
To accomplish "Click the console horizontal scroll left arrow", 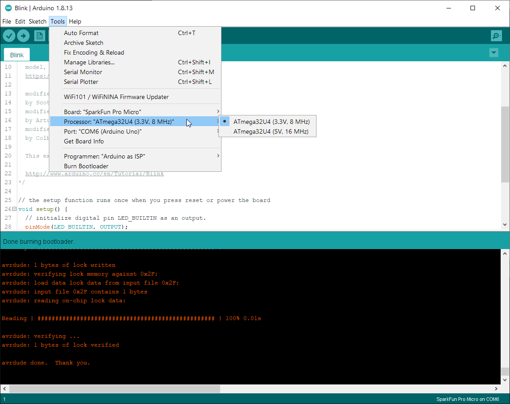I will 4,389.
